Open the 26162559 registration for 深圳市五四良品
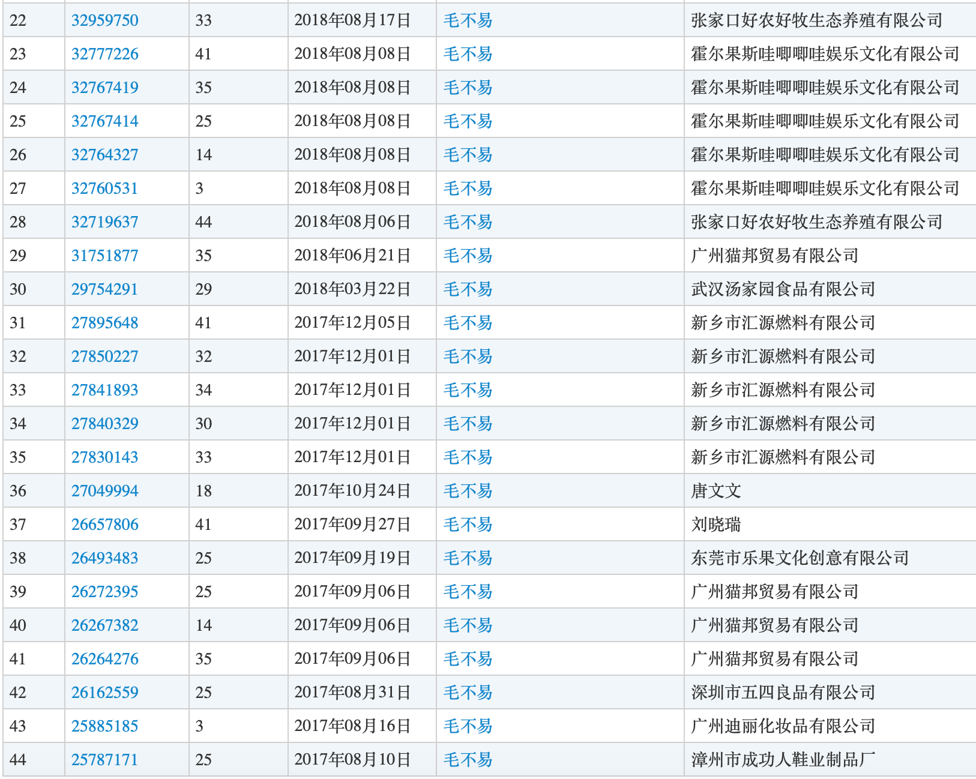 coord(104,692)
